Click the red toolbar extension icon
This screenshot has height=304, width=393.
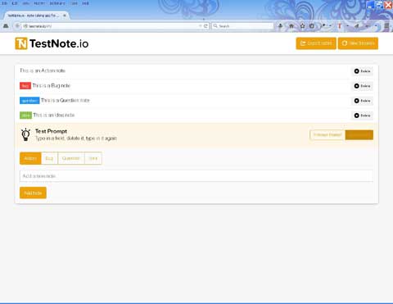click(340, 26)
